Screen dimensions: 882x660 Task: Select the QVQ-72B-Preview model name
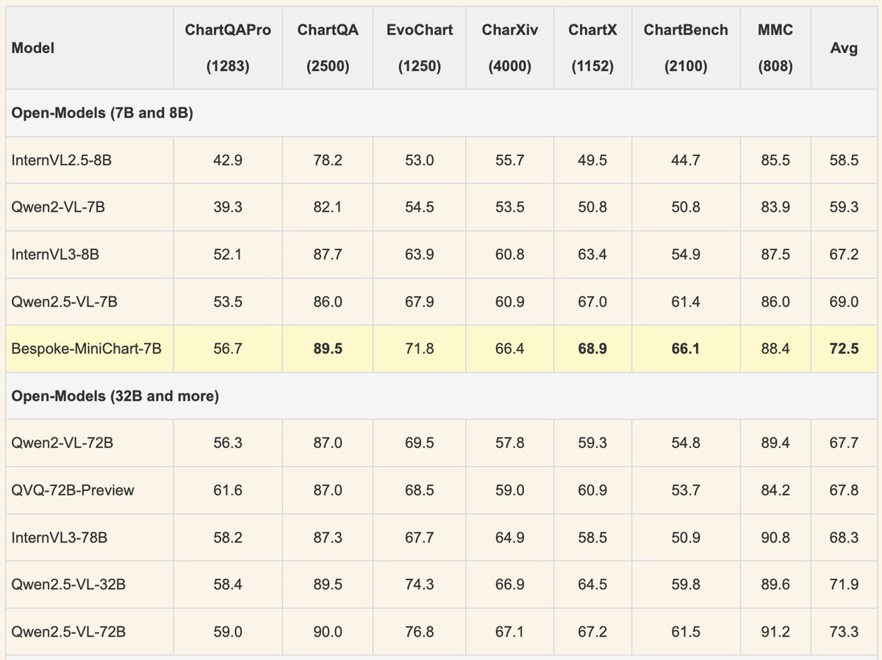73,489
